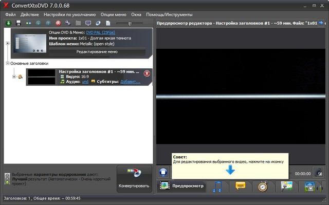Click the green Add video file icon
The image size is (329, 205).
8,23
